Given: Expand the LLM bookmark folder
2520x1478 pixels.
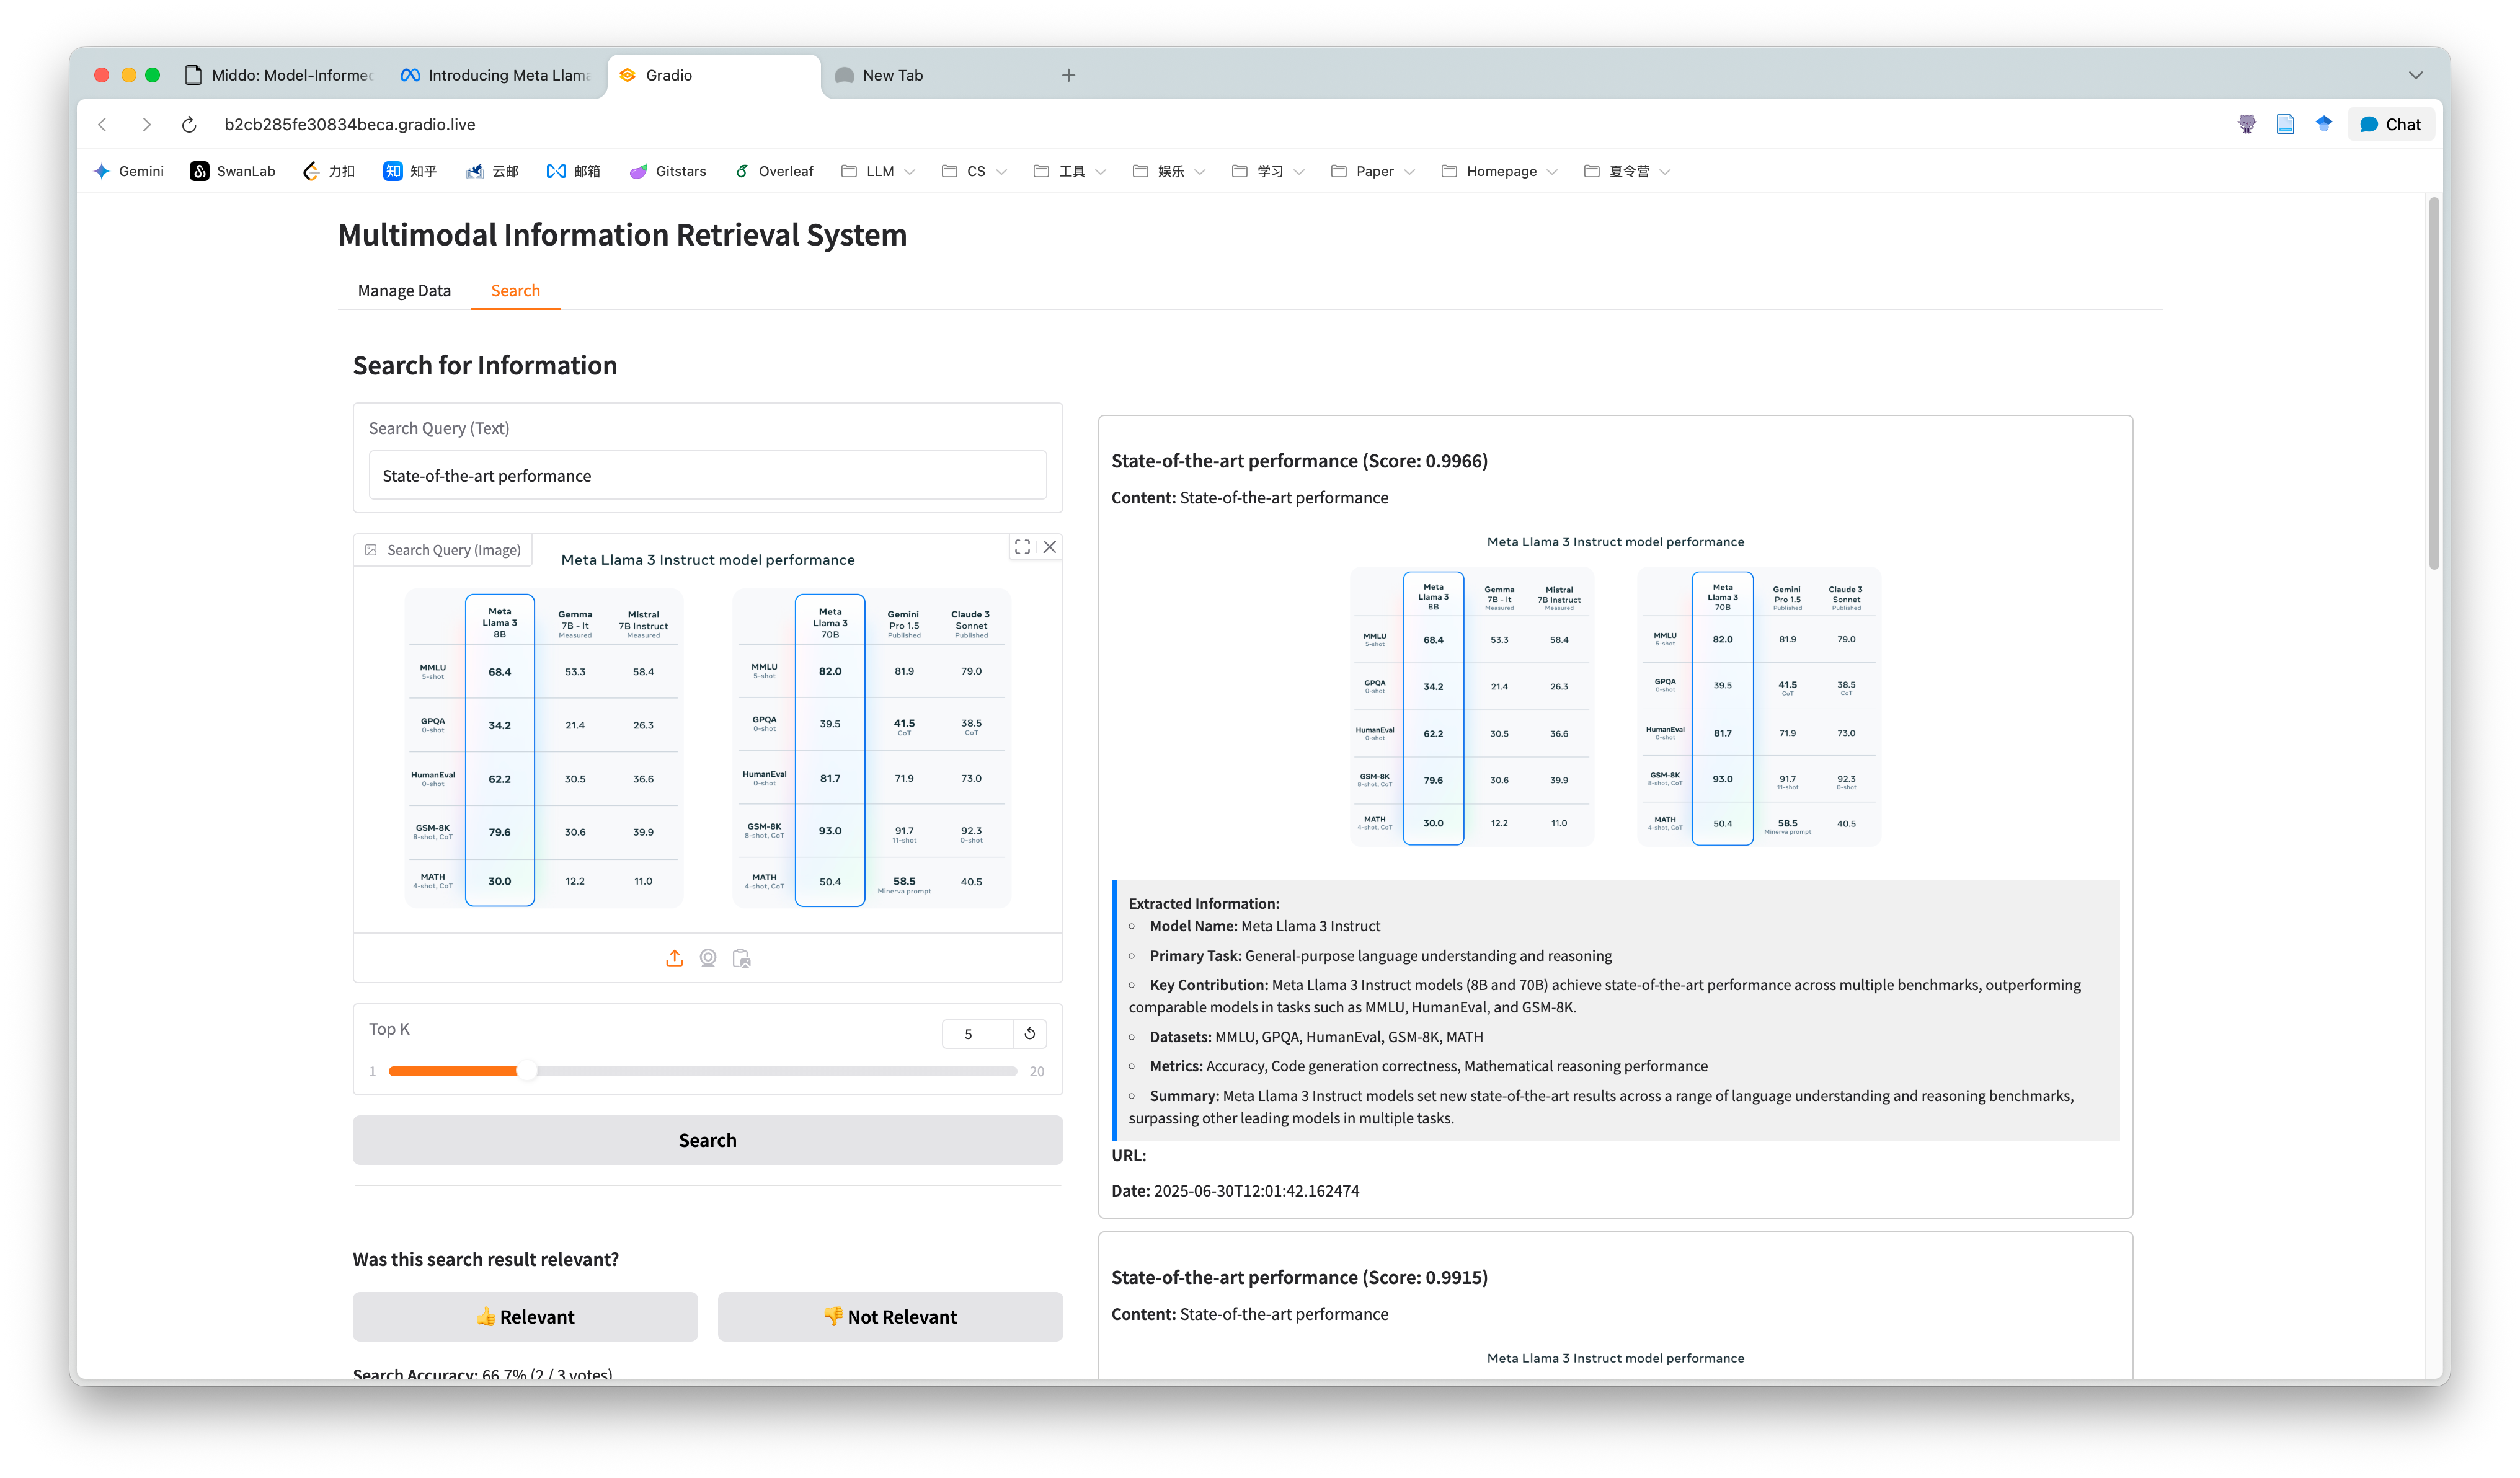Looking at the screenshot, I should pos(878,171).
